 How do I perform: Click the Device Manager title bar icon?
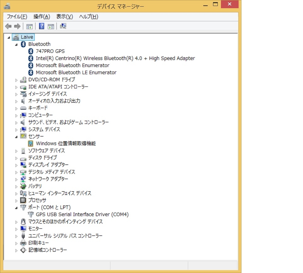pos(7,6)
